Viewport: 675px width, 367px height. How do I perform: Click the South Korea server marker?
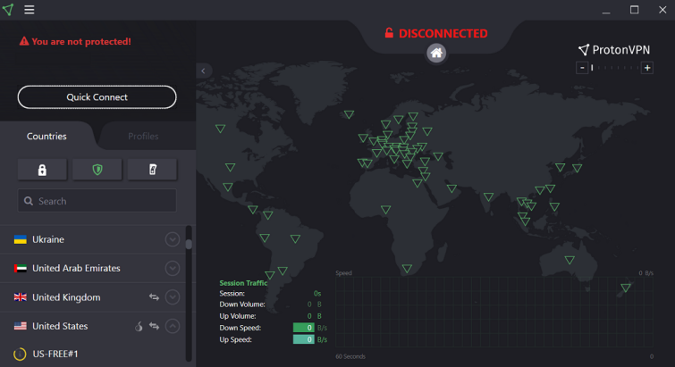560,167
